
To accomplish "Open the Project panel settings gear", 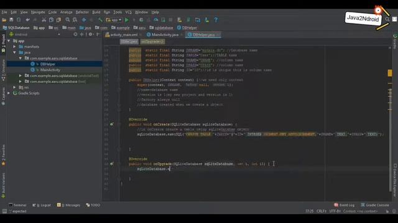I will point(90,35).
